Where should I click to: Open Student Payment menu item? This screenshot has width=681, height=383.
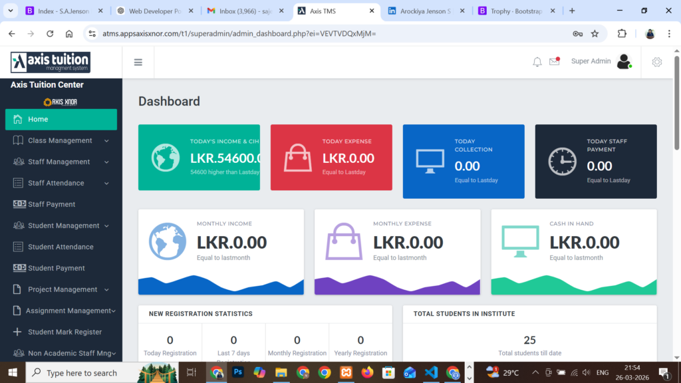(61, 268)
